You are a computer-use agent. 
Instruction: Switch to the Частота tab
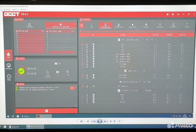point(160,25)
